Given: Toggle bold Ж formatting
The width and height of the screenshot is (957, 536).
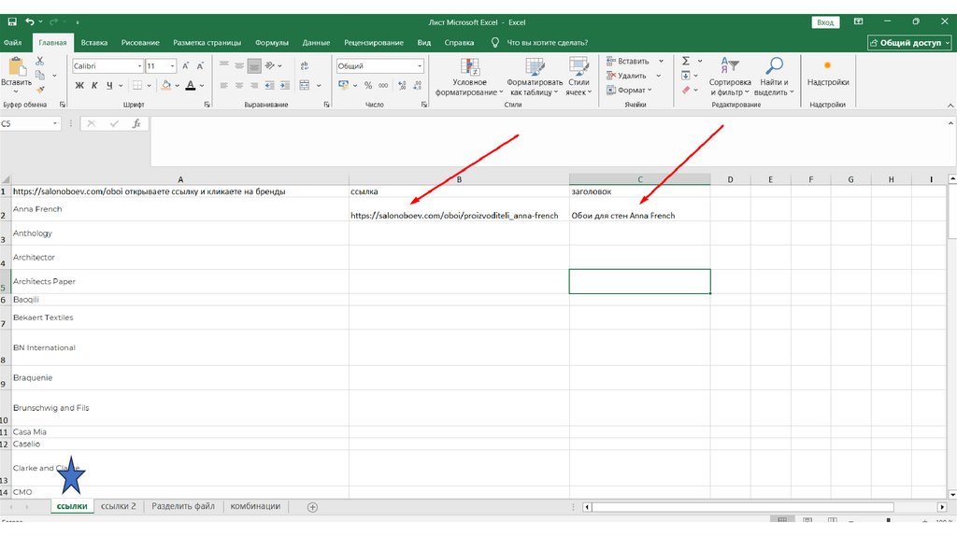Looking at the screenshot, I should pyautogui.click(x=79, y=85).
